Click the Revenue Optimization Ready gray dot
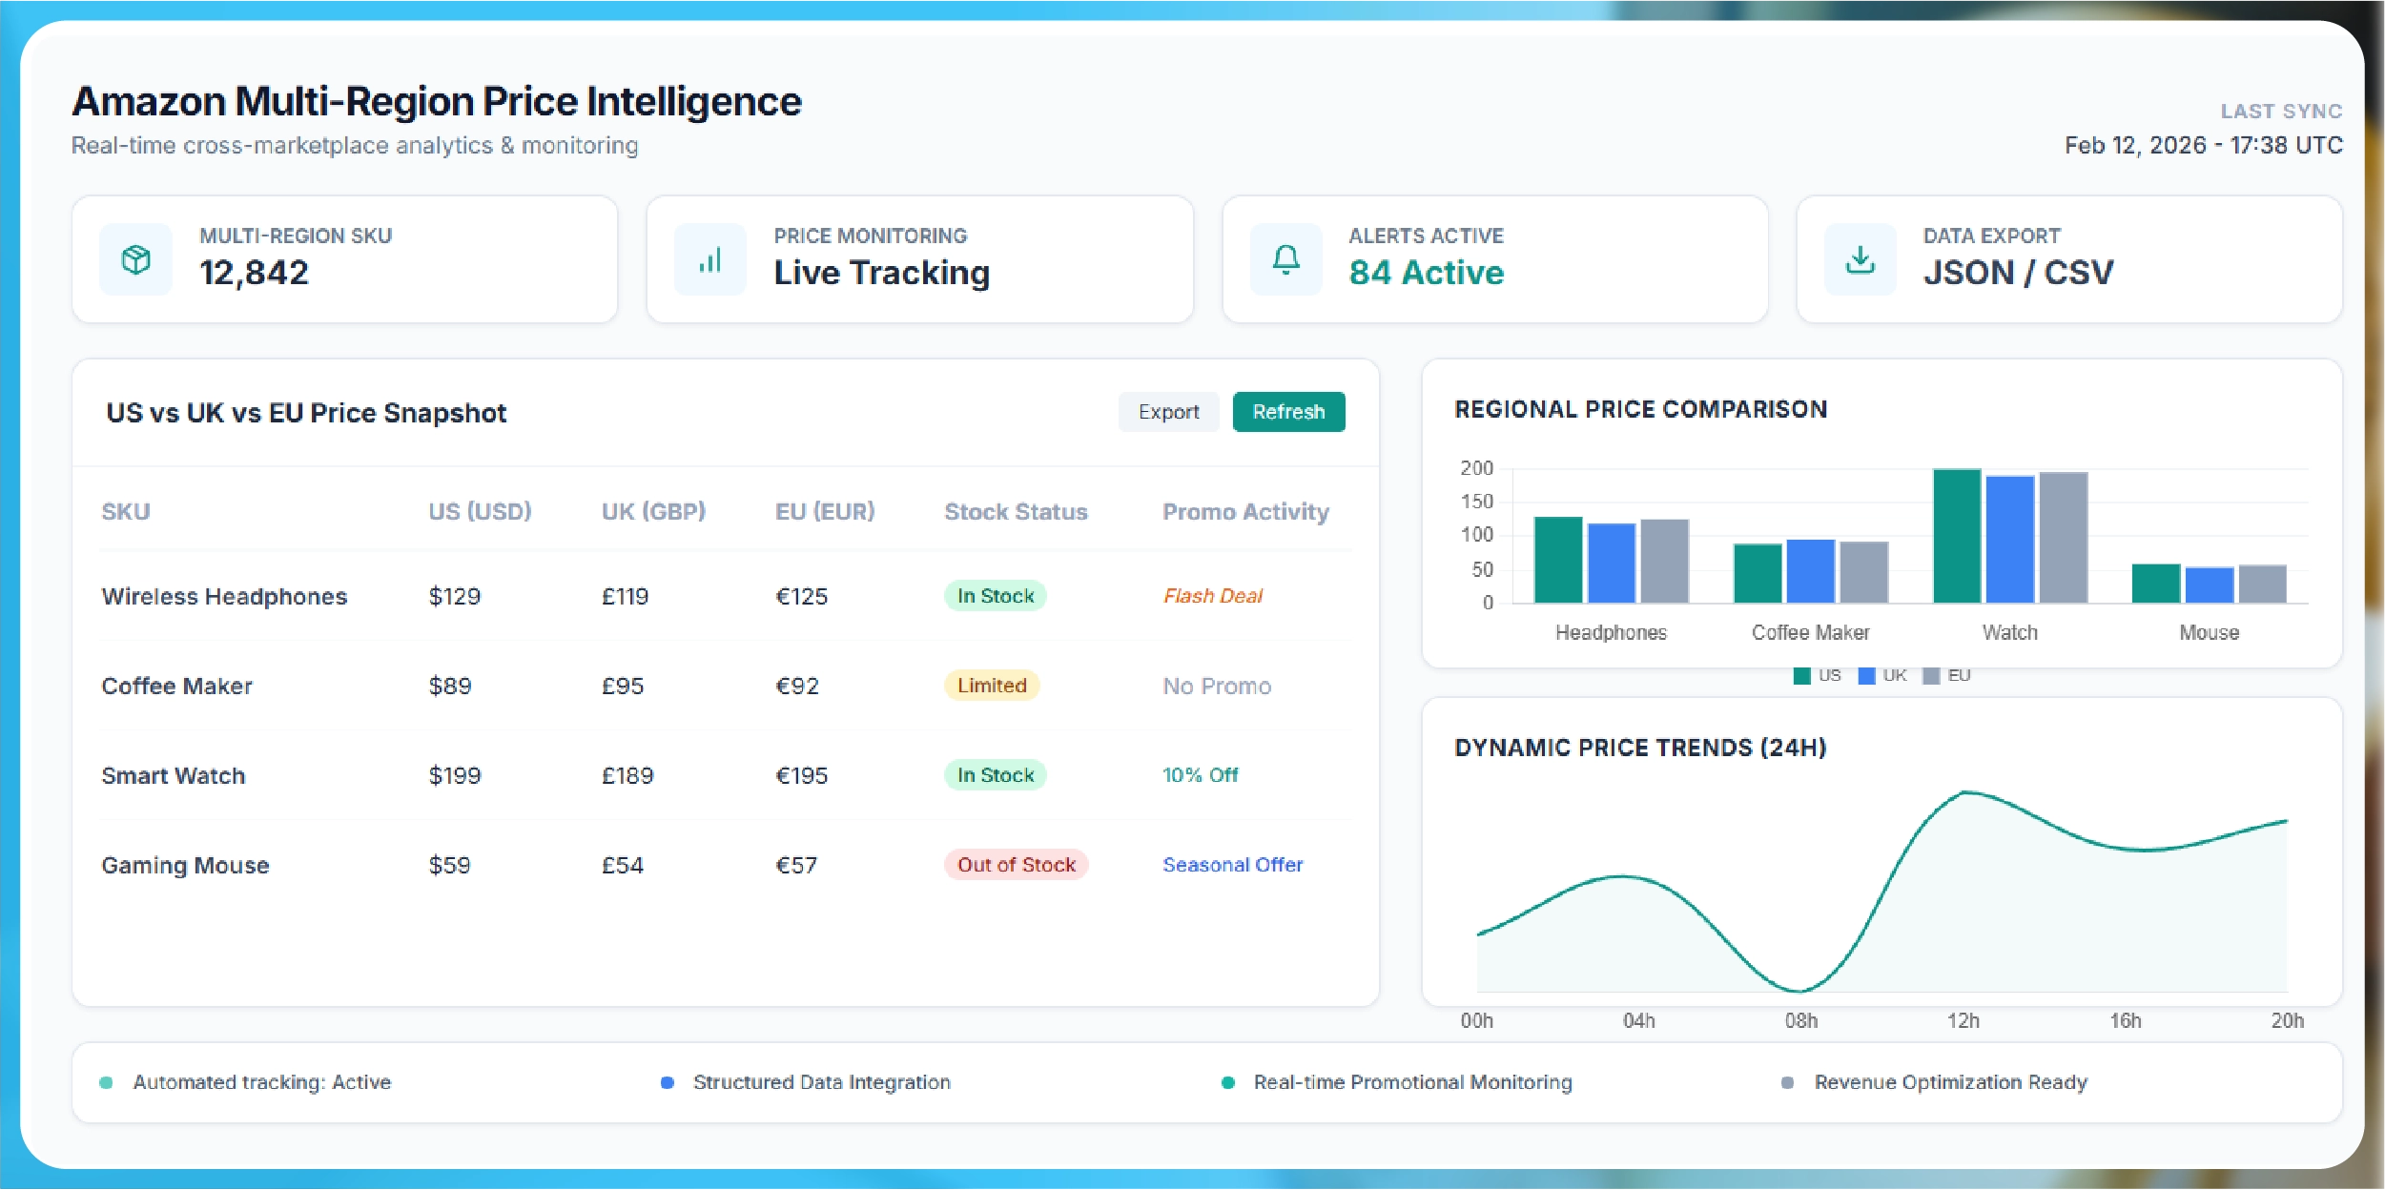Image resolution: width=2385 pixels, height=1190 pixels. tap(1787, 1082)
